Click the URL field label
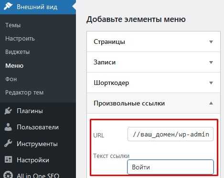Screen dimensions: 224x178 coord(98,136)
